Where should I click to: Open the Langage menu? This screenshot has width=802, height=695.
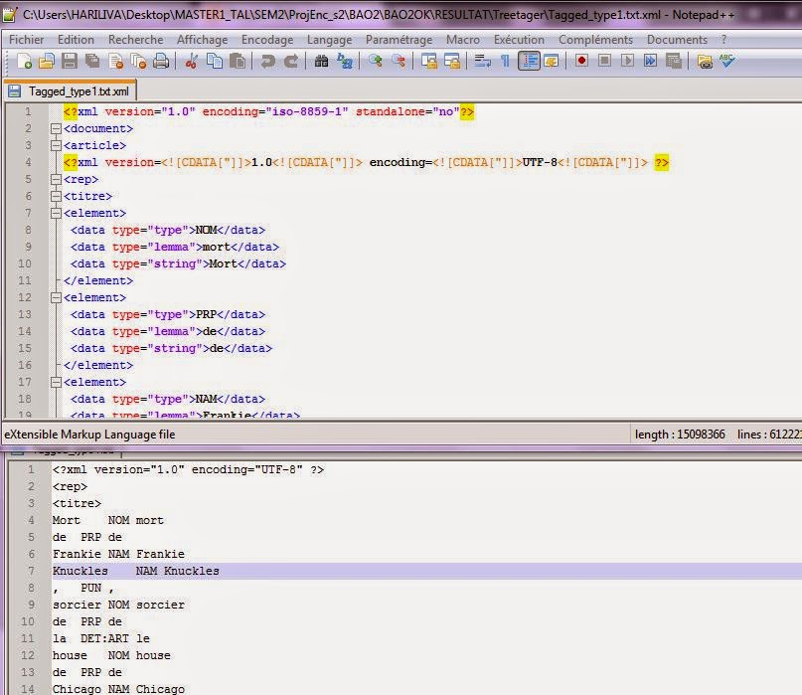(x=329, y=40)
